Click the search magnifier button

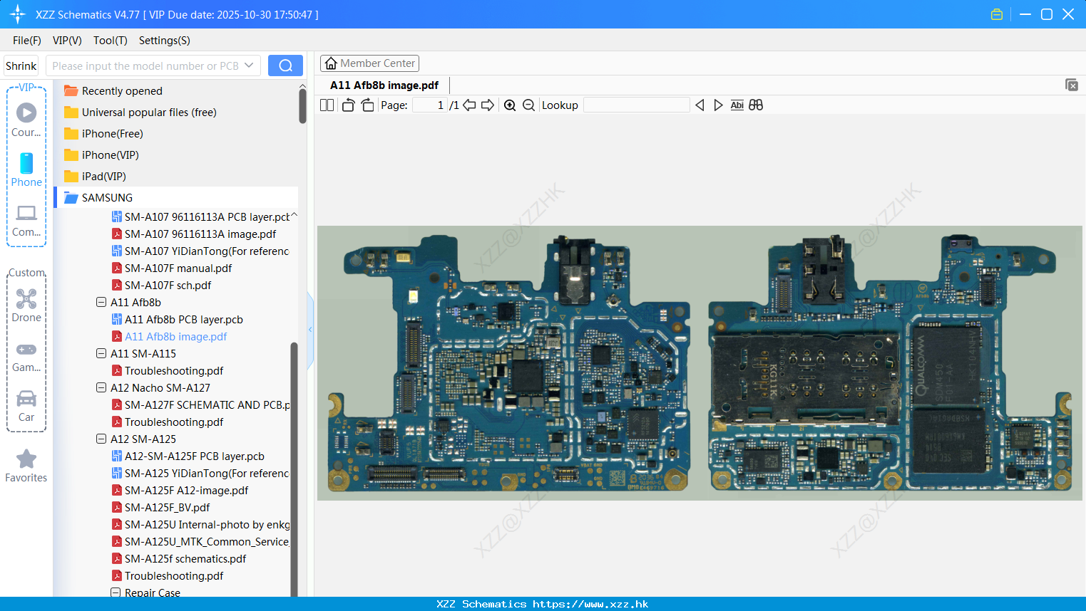pos(285,66)
